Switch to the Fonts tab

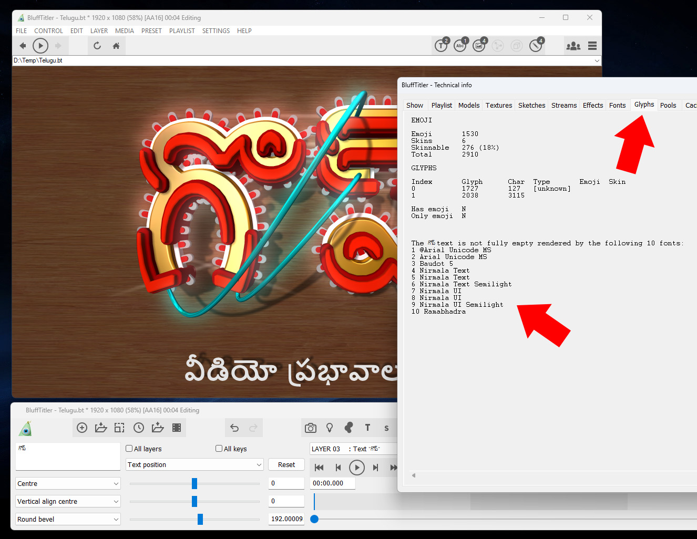click(617, 106)
